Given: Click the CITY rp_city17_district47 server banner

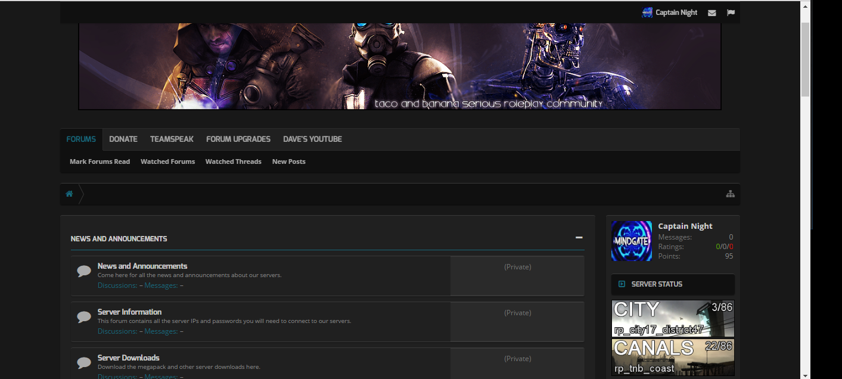Looking at the screenshot, I should click(x=673, y=319).
